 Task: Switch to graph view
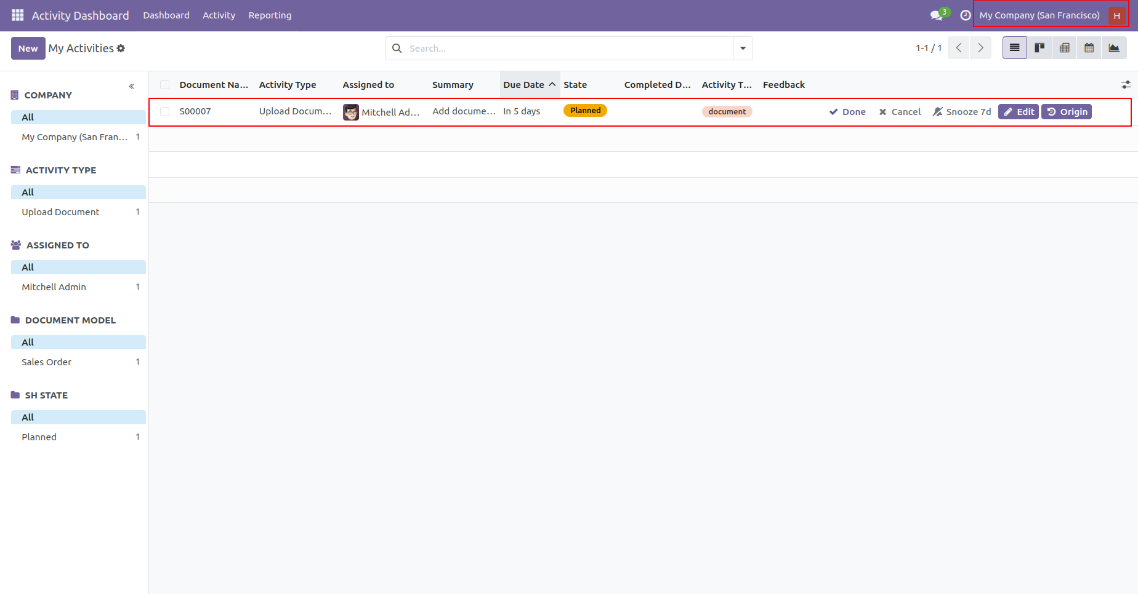point(1114,48)
